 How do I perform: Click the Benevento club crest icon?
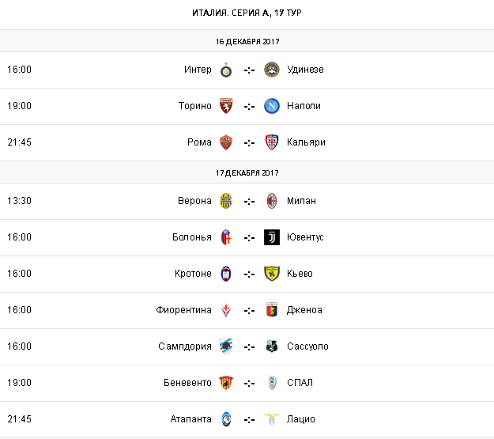coord(226,383)
